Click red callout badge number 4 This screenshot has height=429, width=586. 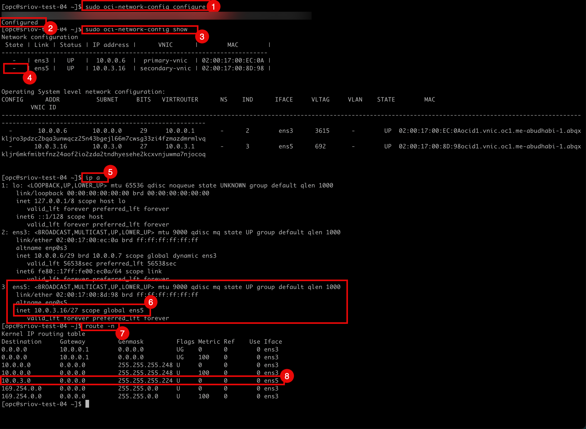click(x=29, y=78)
